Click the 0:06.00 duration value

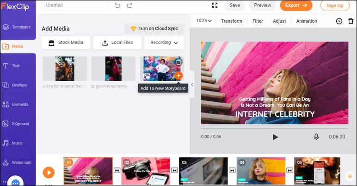337,137
